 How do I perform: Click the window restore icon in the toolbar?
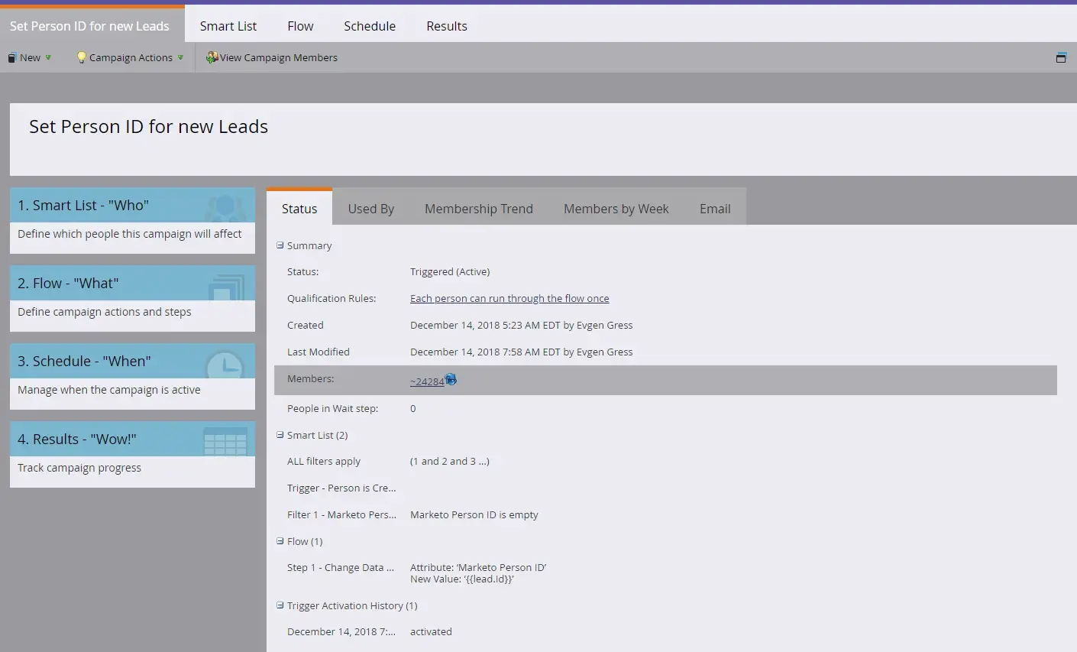tap(1061, 57)
